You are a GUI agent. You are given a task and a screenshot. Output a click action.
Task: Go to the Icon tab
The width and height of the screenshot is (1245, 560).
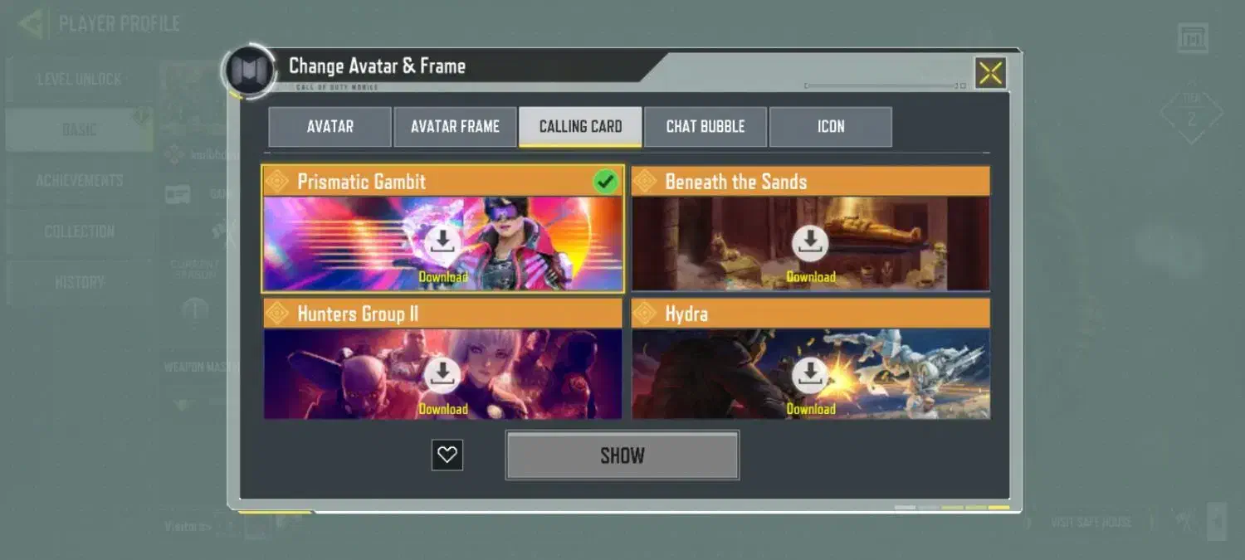click(831, 127)
